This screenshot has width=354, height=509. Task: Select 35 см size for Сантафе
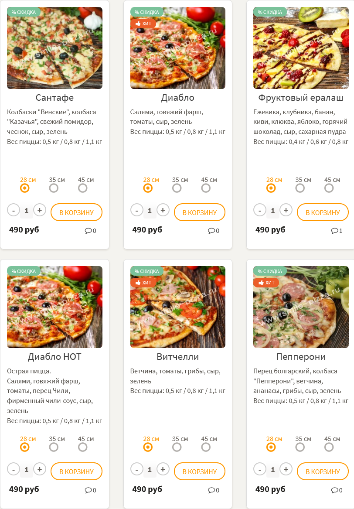(x=54, y=188)
